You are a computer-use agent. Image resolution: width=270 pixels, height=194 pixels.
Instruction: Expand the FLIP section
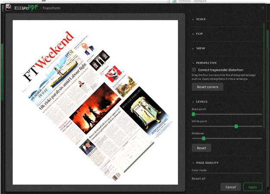(x=197, y=34)
